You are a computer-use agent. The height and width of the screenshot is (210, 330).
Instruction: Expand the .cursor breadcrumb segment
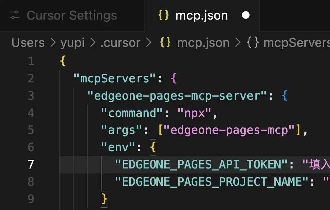point(120,43)
